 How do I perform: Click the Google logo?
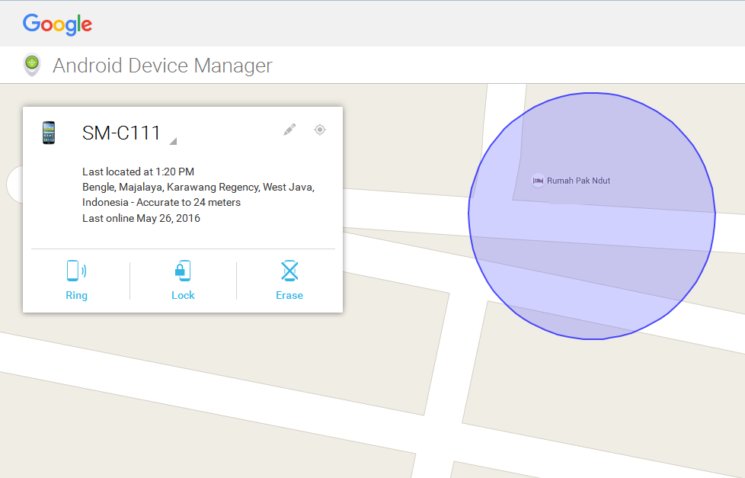click(57, 24)
